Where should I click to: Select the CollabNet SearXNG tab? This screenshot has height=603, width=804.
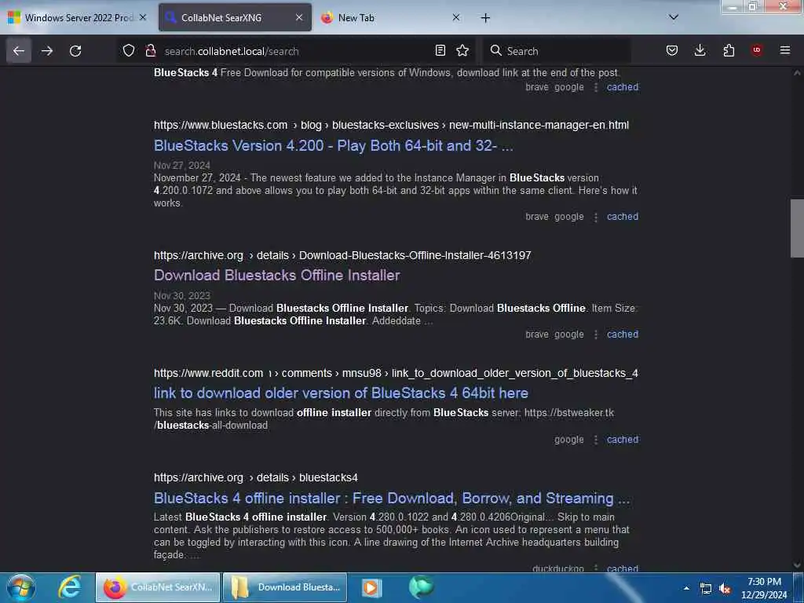[235, 18]
